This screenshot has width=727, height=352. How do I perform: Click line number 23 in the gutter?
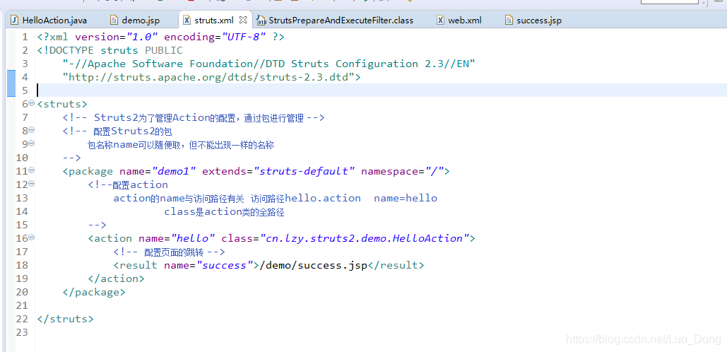22,332
